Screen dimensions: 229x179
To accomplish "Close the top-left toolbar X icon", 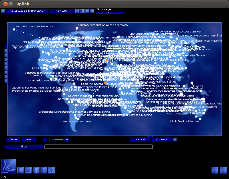I will [x=3, y=11].
